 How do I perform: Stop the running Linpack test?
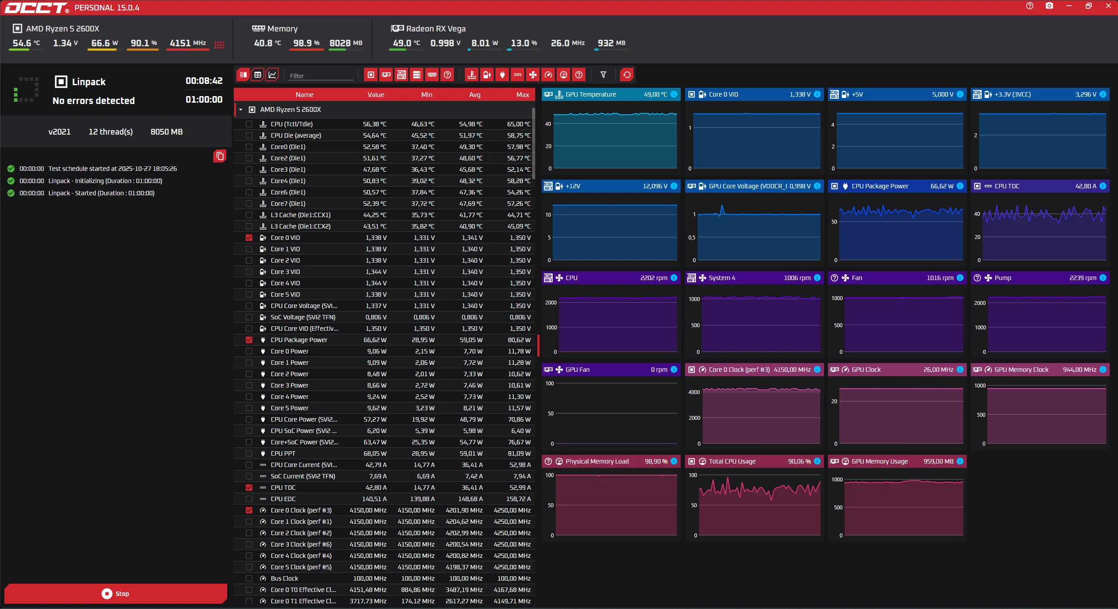pyautogui.click(x=116, y=593)
